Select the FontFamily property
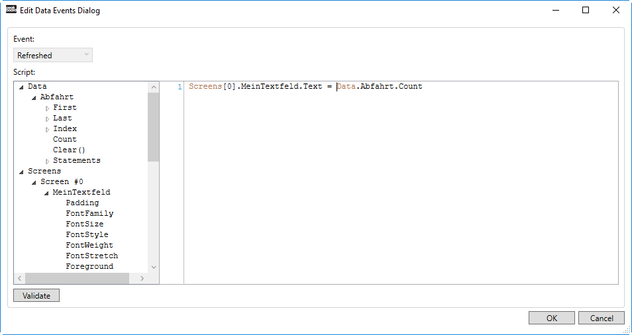 [89, 213]
